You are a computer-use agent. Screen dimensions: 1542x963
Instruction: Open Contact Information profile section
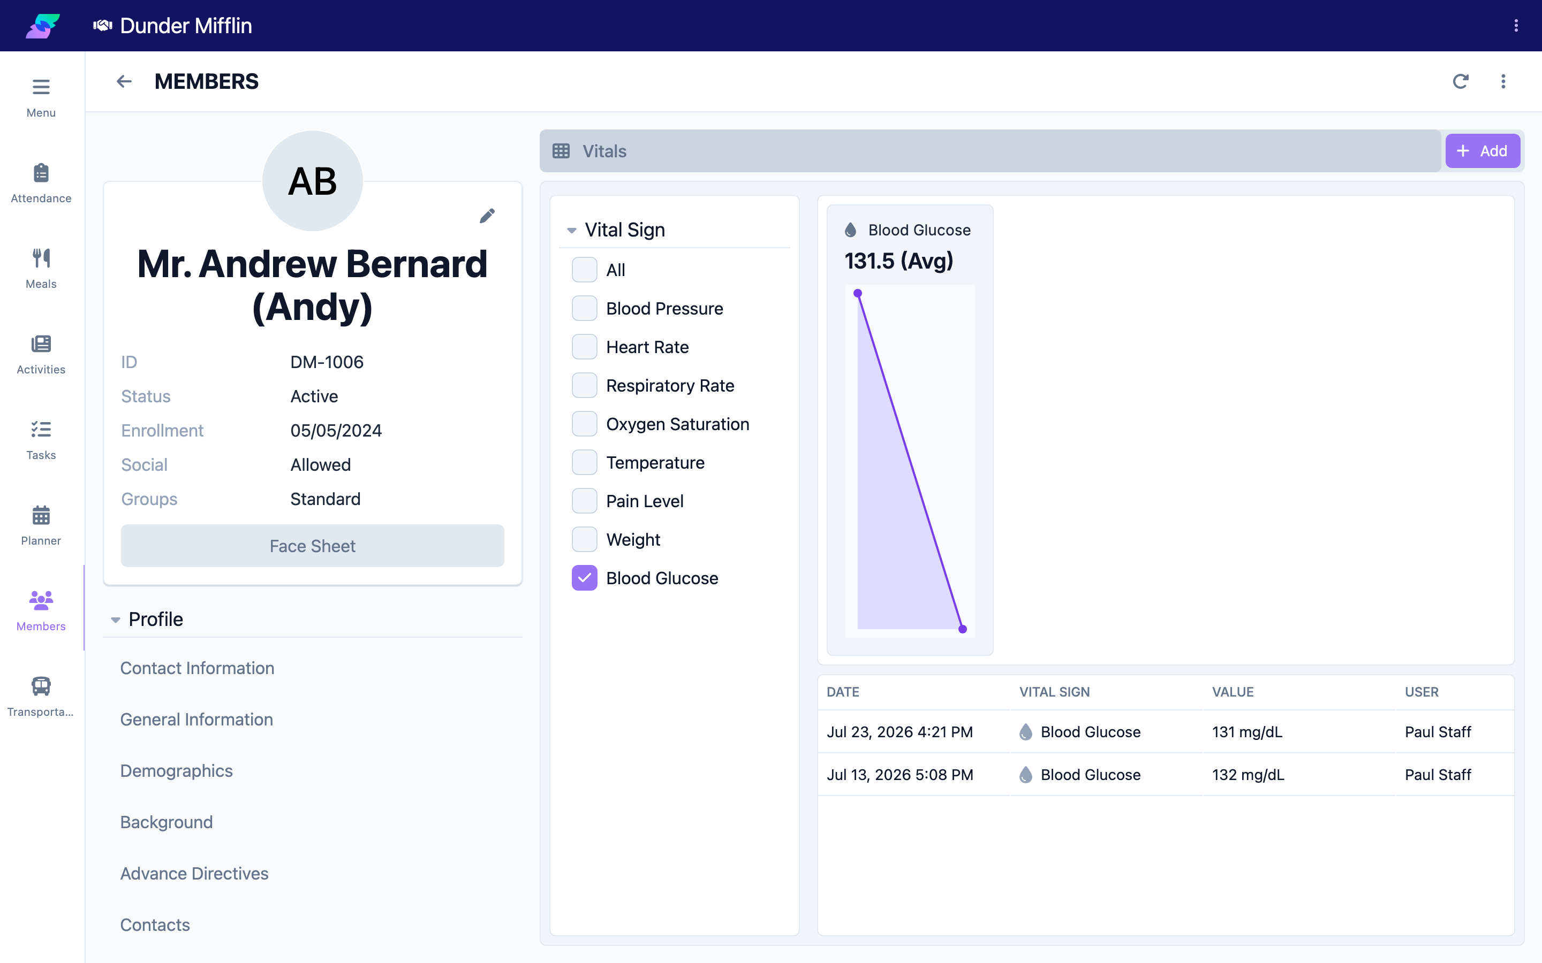197,668
